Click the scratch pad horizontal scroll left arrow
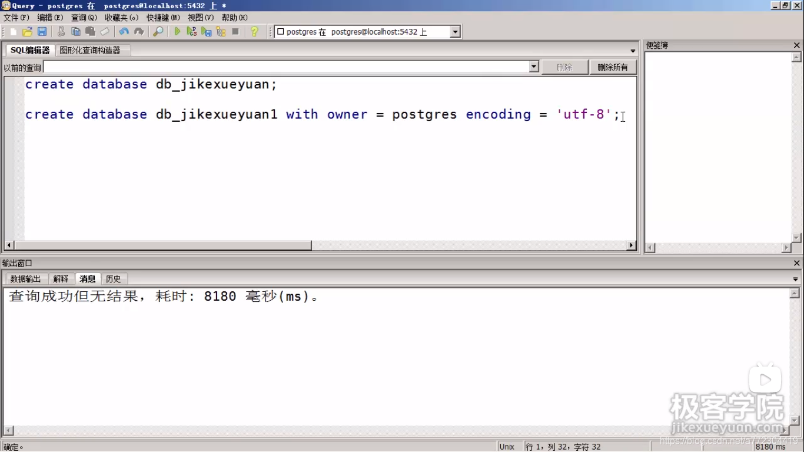Viewport: 804px width, 452px height. (x=650, y=248)
